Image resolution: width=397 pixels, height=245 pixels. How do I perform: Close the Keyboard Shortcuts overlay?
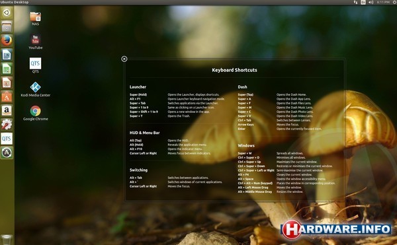(x=124, y=59)
